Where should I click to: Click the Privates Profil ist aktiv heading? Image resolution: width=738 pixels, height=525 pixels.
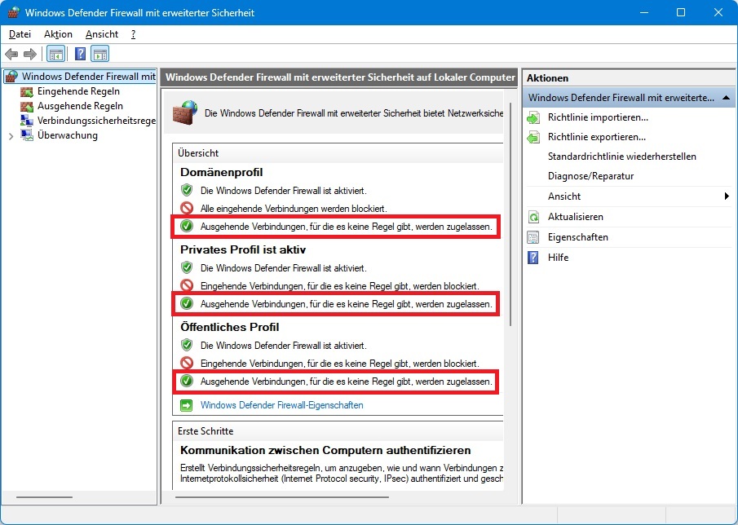(243, 249)
